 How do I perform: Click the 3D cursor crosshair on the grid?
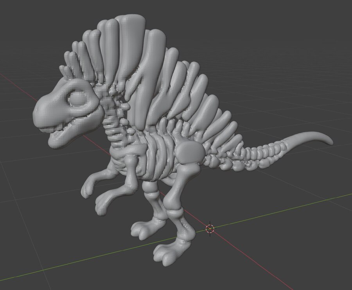[210, 229]
